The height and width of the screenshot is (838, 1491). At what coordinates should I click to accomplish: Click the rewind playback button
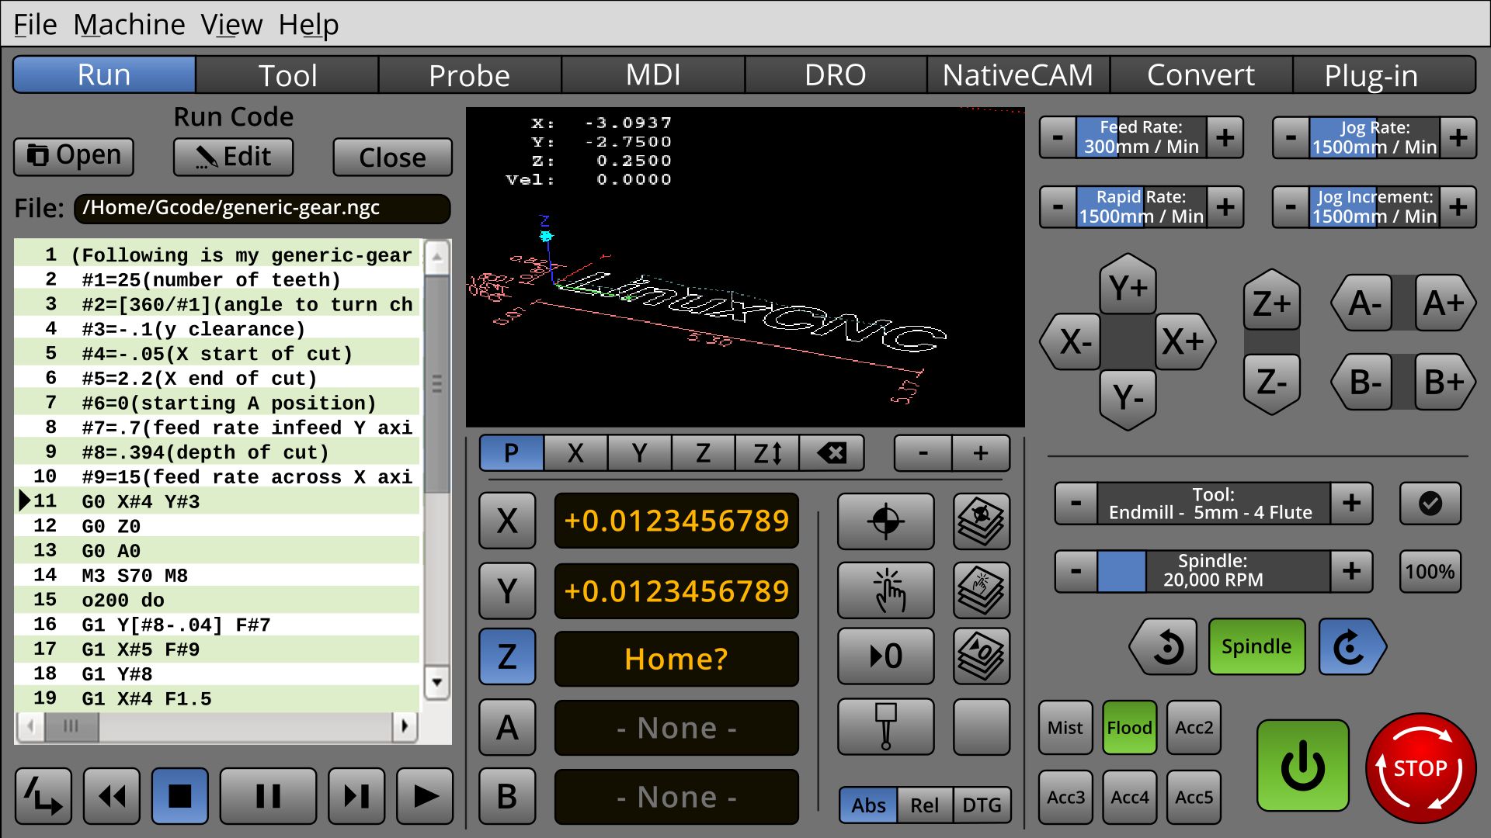click(112, 796)
